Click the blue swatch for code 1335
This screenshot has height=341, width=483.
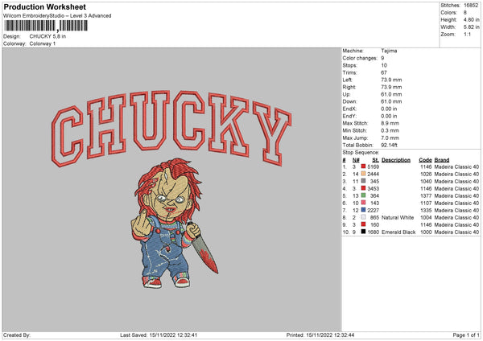point(363,210)
